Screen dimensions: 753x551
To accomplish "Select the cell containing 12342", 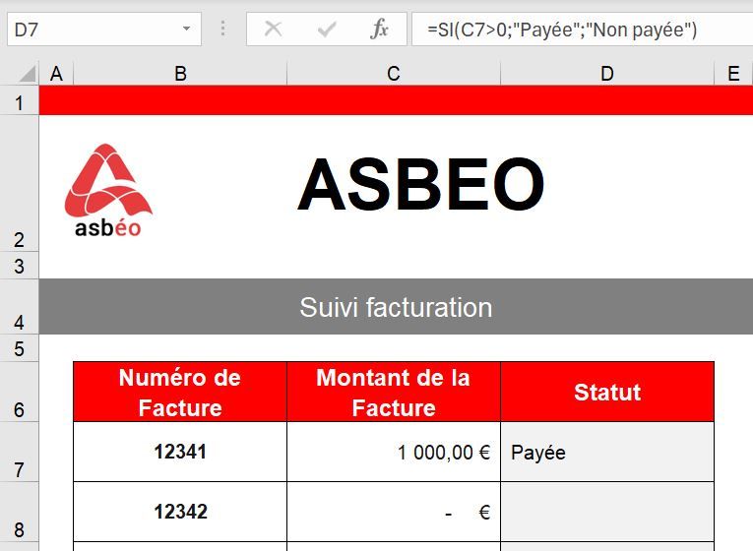I will pos(180,512).
